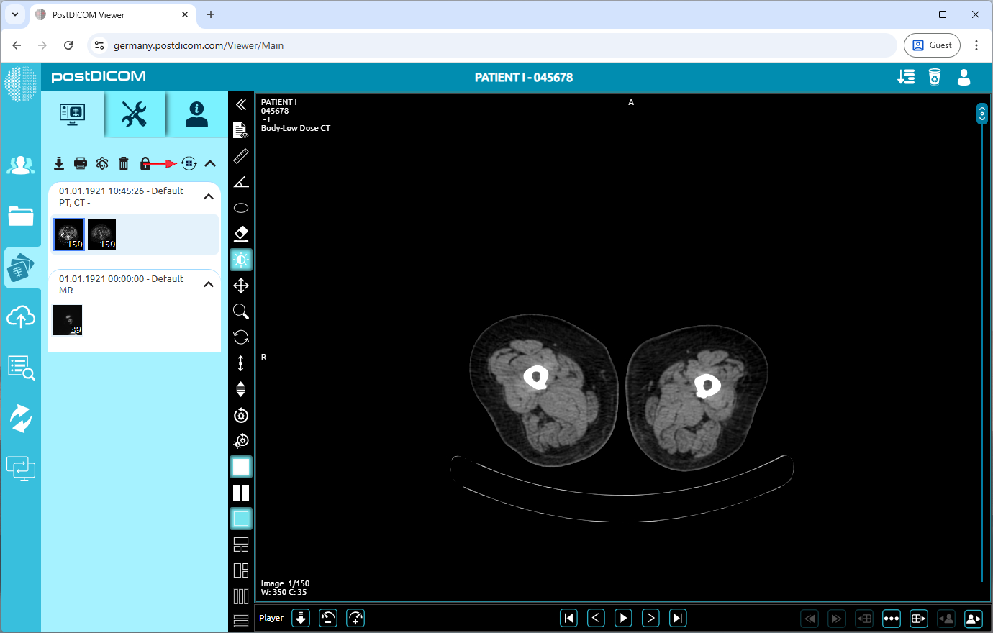
Task: Select the cloud upload icon in the sidebar
Action: 21,316
